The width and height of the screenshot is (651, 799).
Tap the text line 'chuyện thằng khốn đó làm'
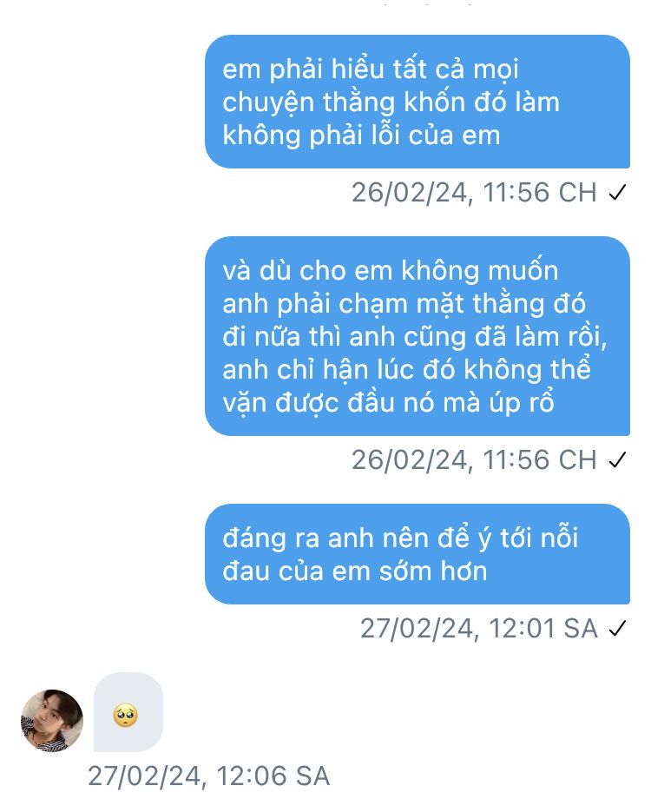[x=391, y=102]
